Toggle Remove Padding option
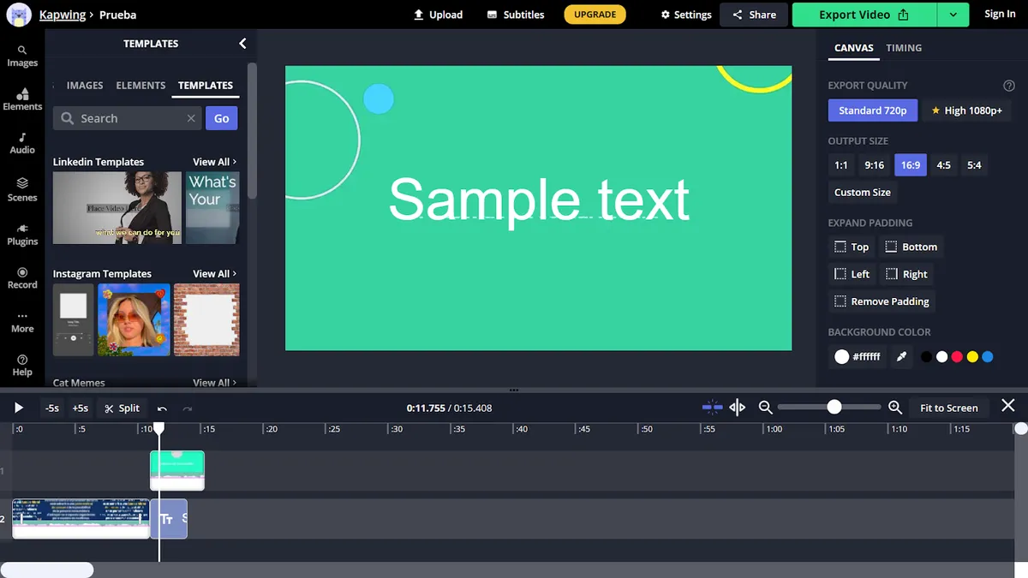 point(882,301)
